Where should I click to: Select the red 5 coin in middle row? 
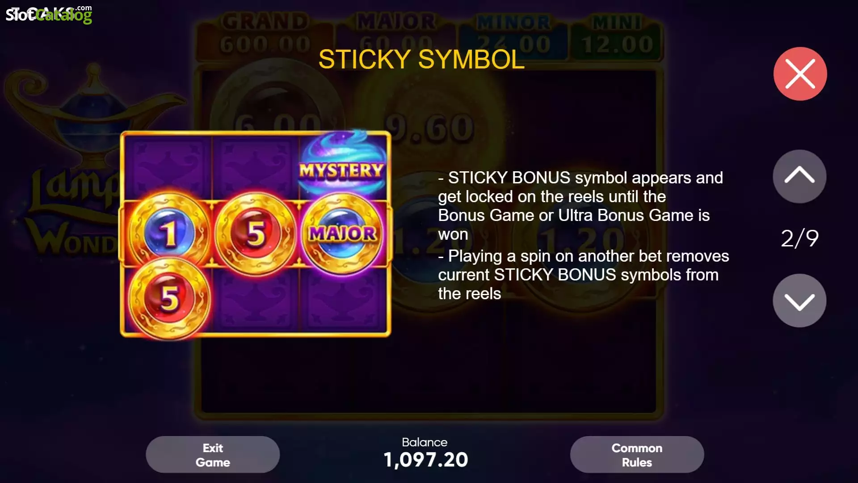point(256,233)
